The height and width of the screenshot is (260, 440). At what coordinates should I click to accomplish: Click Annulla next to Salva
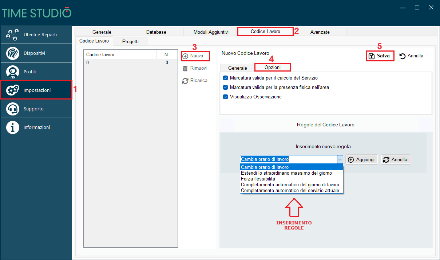[x=411, y=56]
